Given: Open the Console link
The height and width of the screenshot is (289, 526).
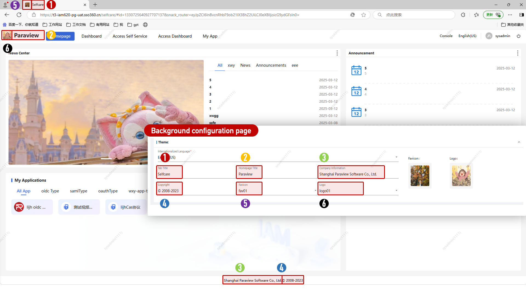Looking at the screenshot, I should [x=446, y=36].
